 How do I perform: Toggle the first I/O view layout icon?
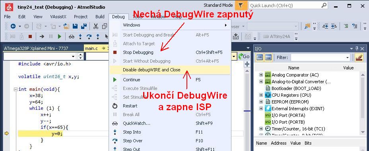[x=259, y=57]
